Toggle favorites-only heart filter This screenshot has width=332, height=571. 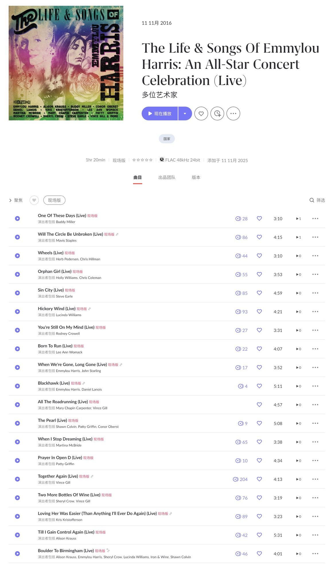point(34,200)
